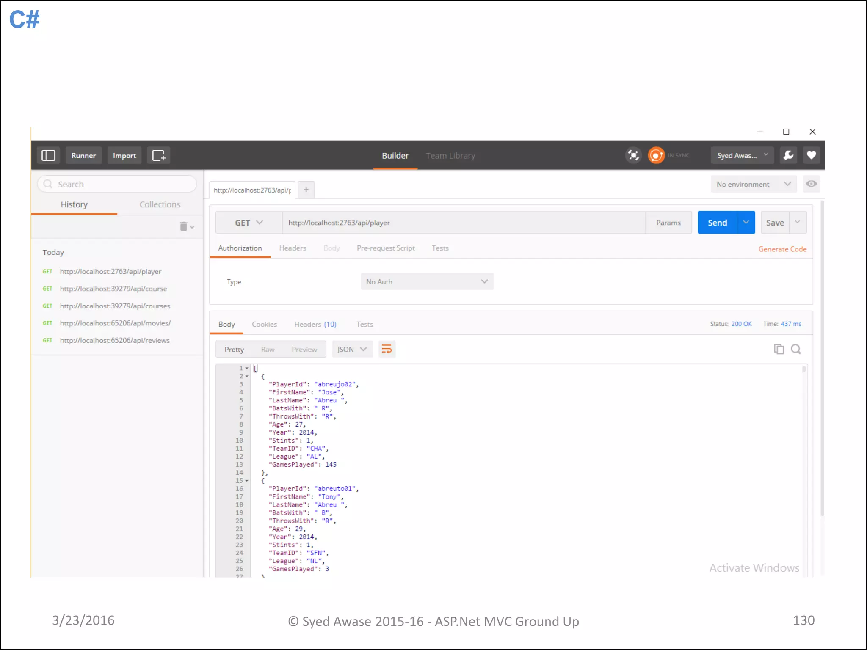Screen dimensions: 867x650
Task: Open history item api/player
Action: coord(110,271)
